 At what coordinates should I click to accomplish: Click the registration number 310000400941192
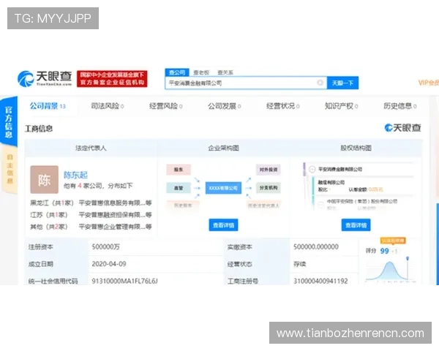click(320, 281)
